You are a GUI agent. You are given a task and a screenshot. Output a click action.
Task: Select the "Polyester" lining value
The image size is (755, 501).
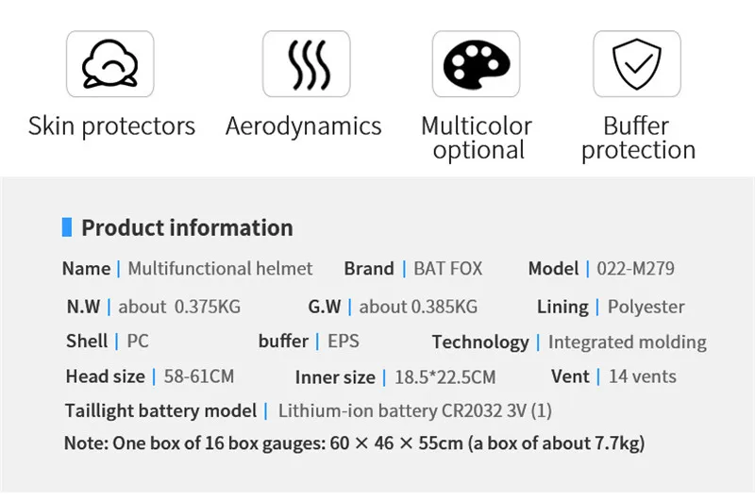coord(646,307)
